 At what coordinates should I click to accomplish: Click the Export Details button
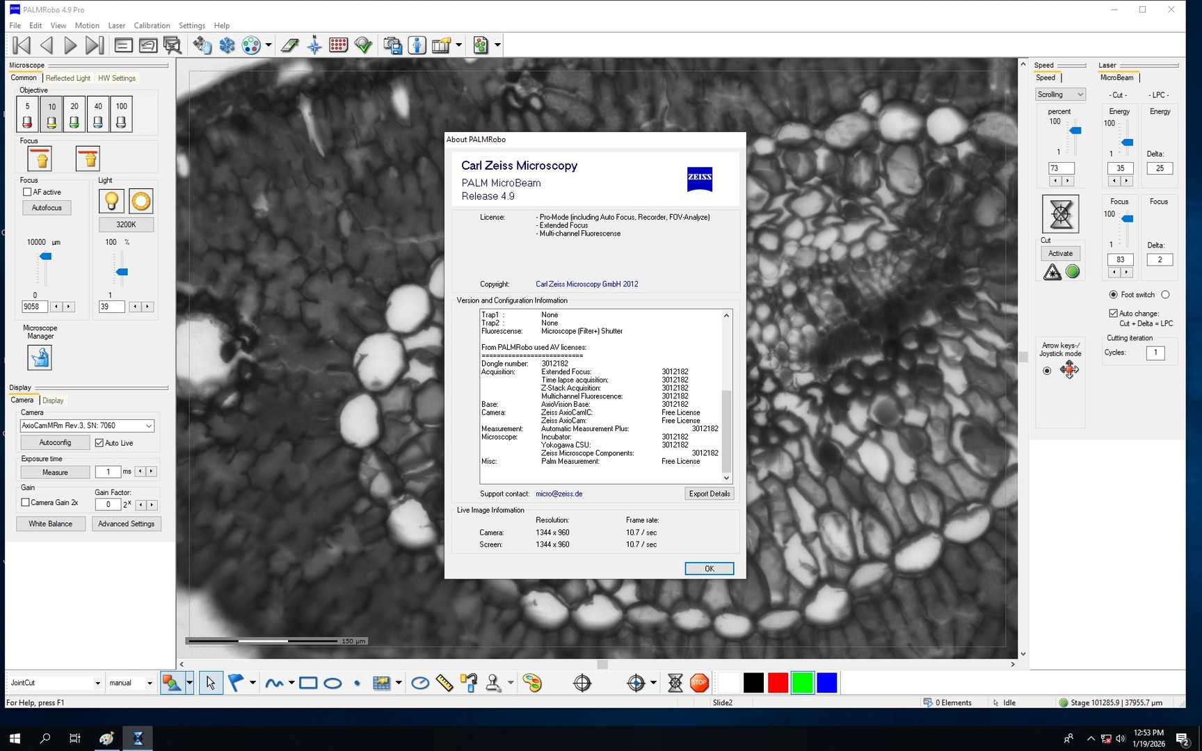click(709, 494)
